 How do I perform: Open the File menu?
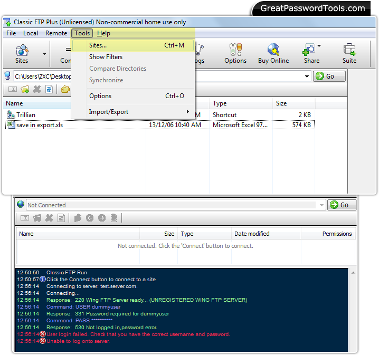point(11,33)
